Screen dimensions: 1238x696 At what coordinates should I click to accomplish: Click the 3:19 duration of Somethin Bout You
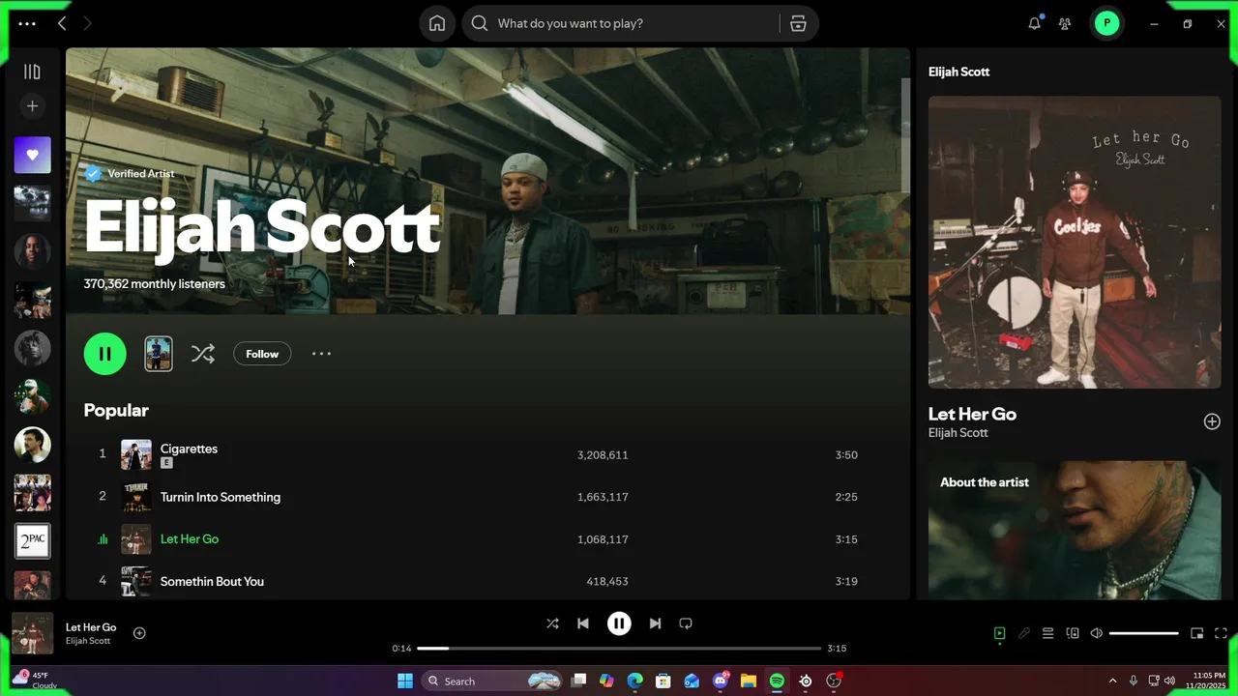click(846, 581)
